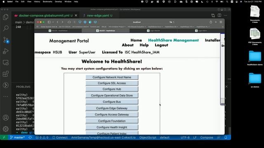This screenshot has height=148, width=264.
Task: Click the Safari reload button in address bar
Action: (174, 22)
